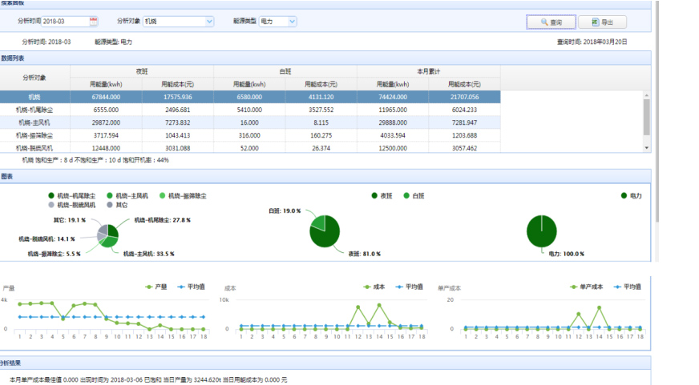This screenshot has width=699, height=385.
Task: Toggle the 单产成本 series legend icon
Action: click(x=575, y=286)
